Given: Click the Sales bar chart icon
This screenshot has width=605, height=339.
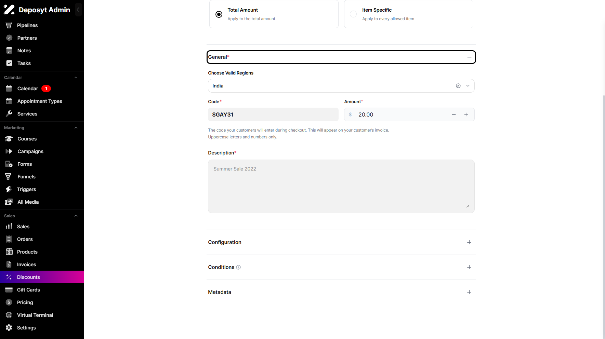Looking at the screenshot, I should (x=9, y=227).
